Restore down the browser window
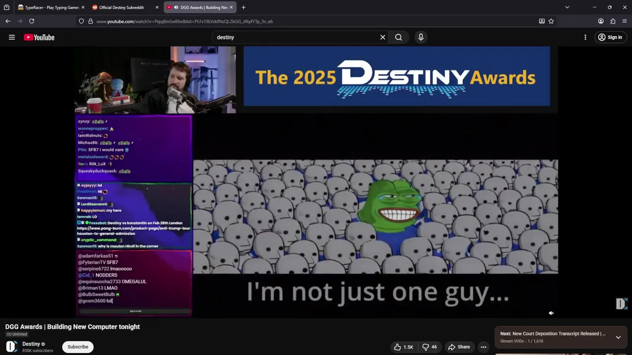632x355 pixels. click(610, 7)
